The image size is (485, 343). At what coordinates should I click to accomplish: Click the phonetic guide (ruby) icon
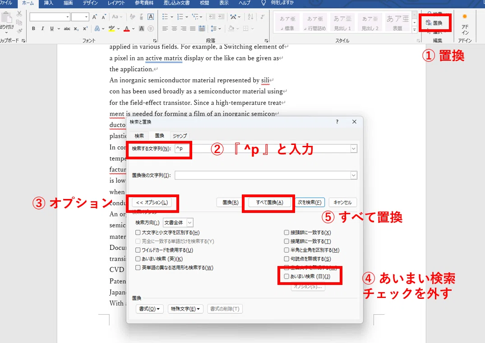(141, 17)
